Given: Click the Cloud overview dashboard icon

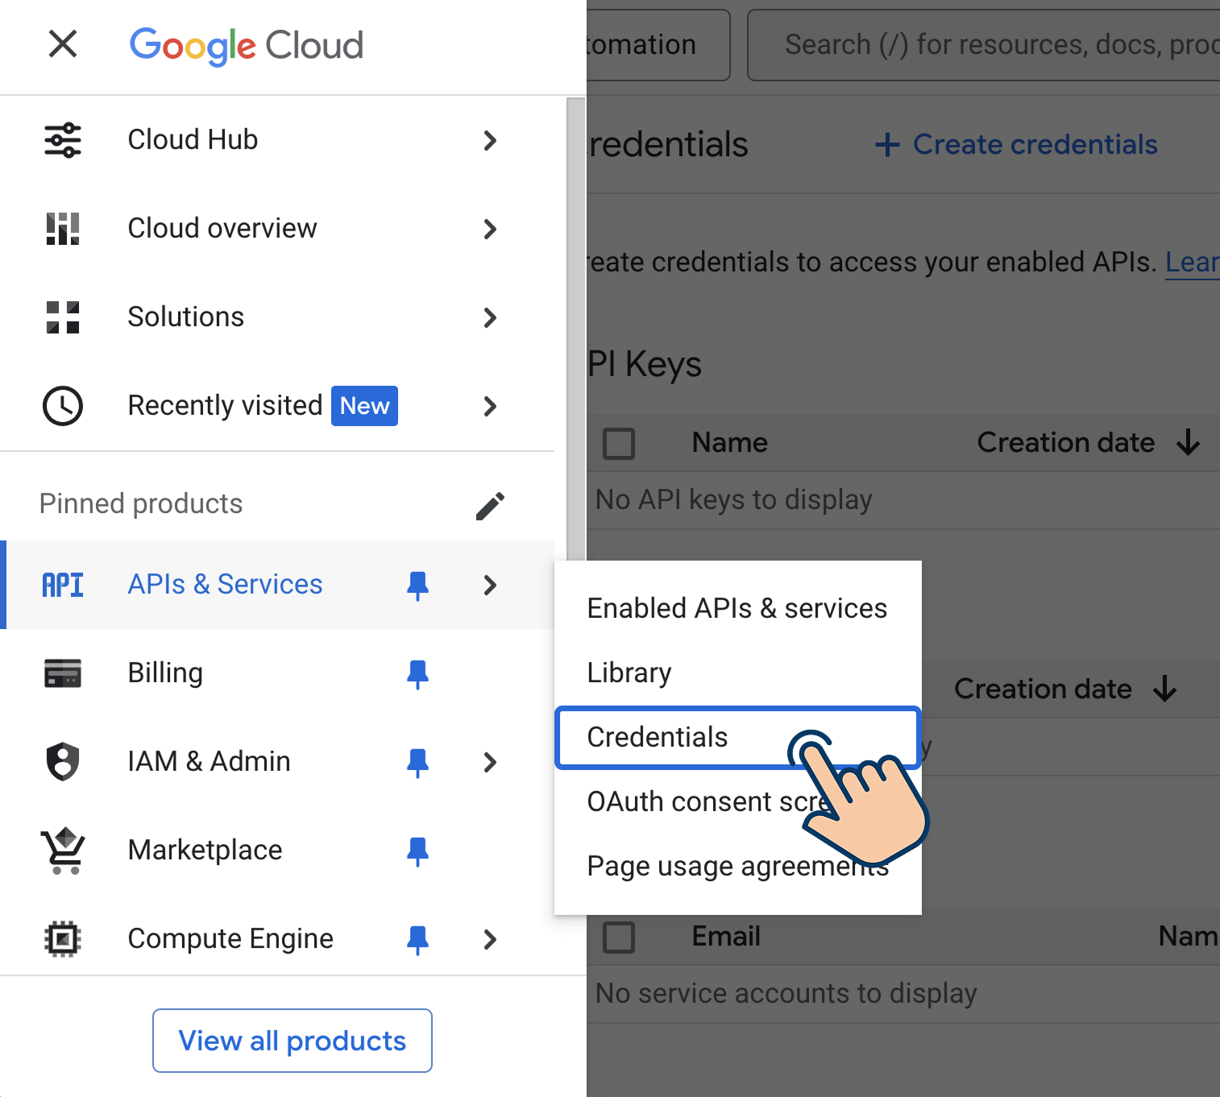Looking at the screenshot, I should click(x=63, y=229).
